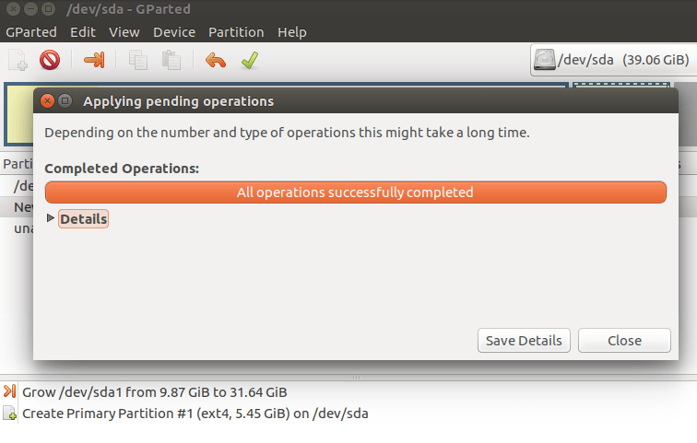Open the Partition menu
Image resolution: width=697 pixels, height=443 pixels.
[x=236, y=31]
